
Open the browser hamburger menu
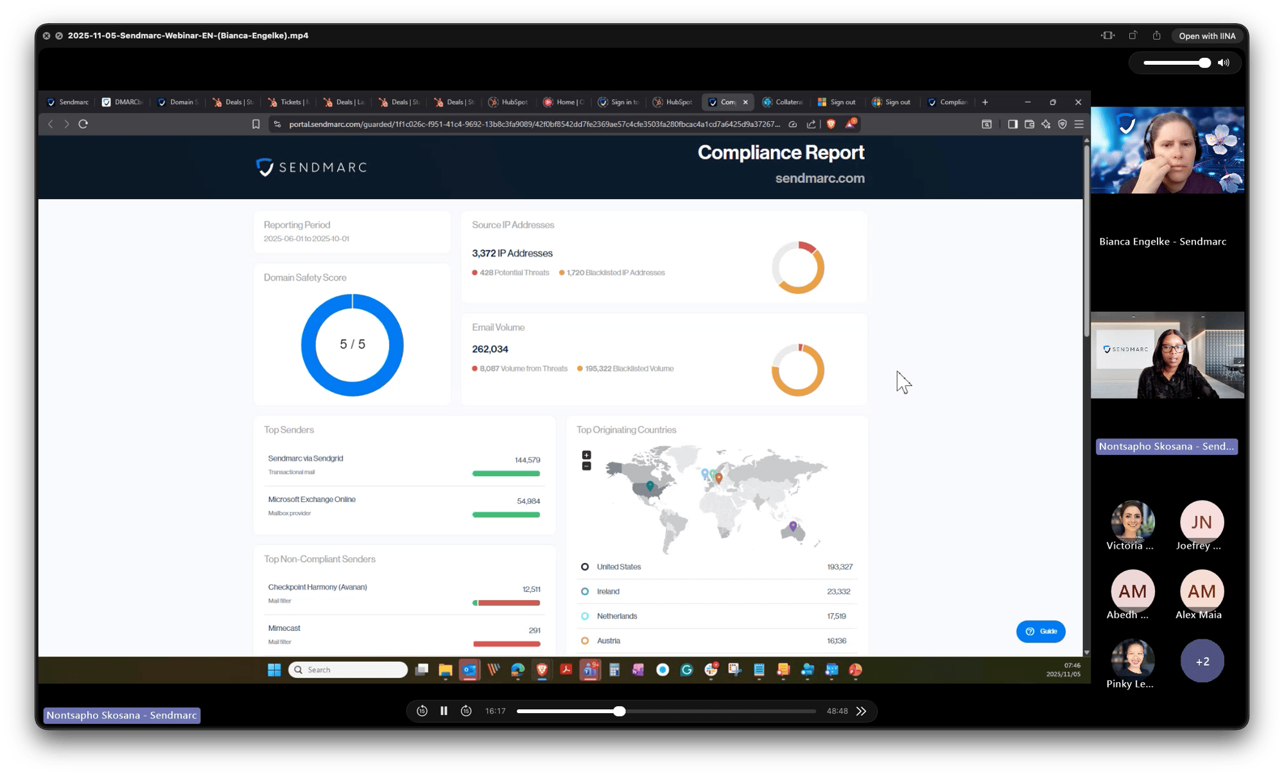pyautogui.click(x=1079, y=124)
